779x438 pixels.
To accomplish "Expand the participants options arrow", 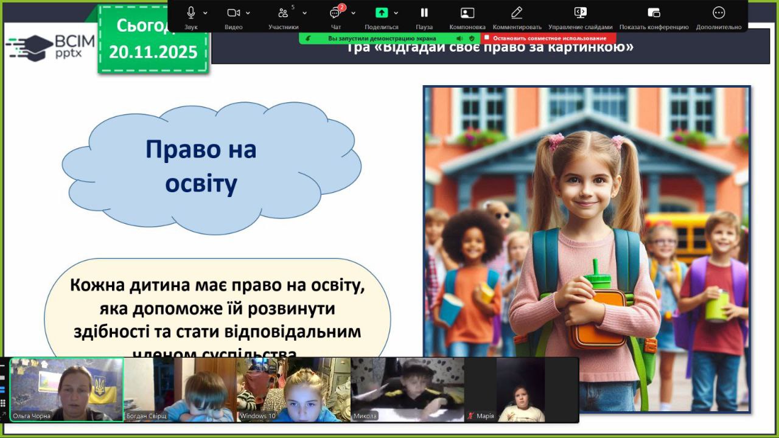I will (304, 13).
